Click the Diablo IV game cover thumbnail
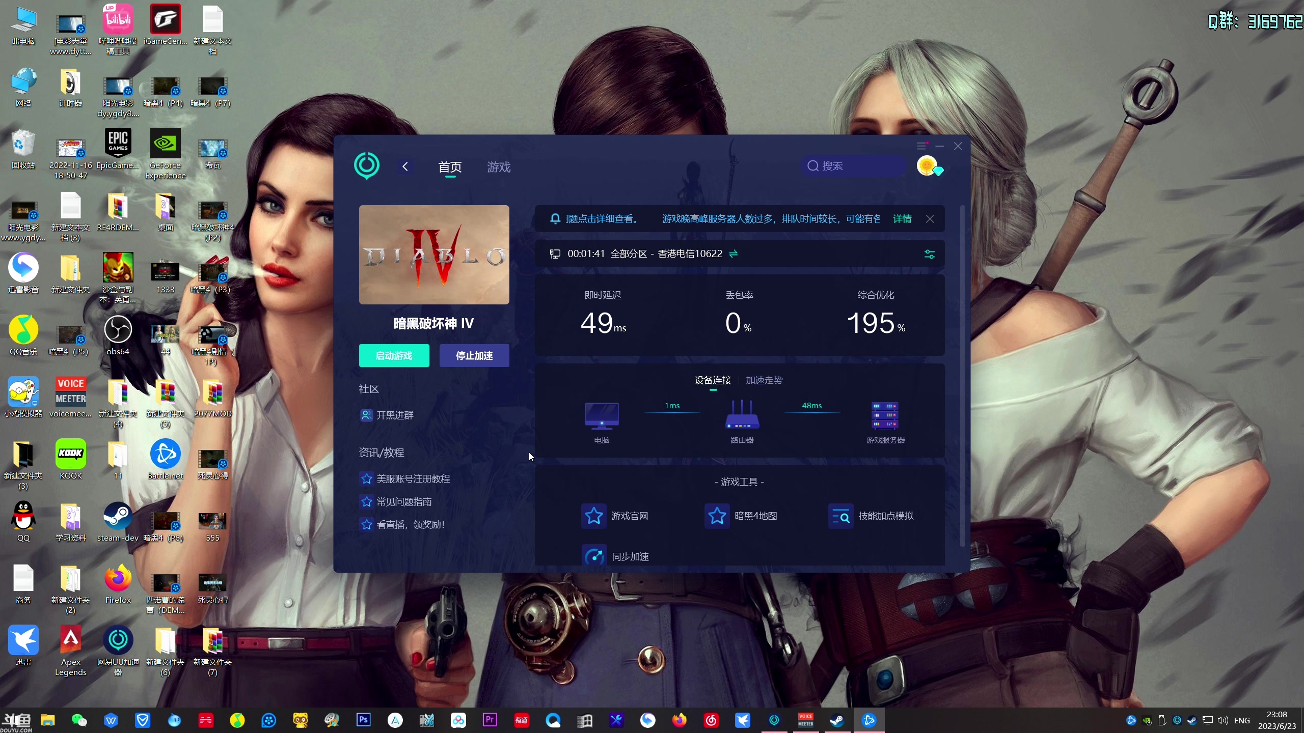 434,255
